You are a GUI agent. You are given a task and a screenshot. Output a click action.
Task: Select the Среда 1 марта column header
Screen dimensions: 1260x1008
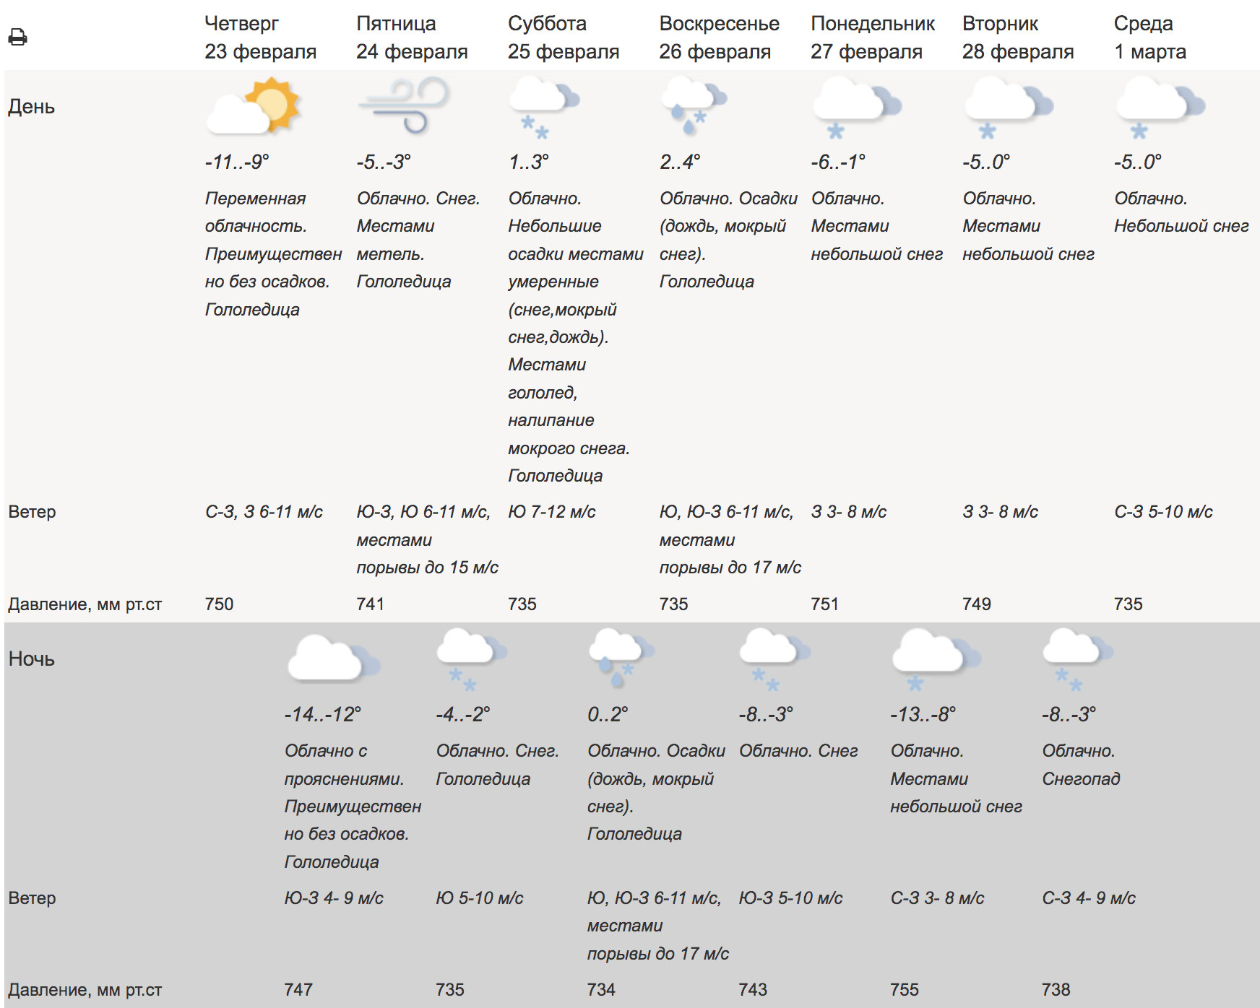tap(1150, 38)
